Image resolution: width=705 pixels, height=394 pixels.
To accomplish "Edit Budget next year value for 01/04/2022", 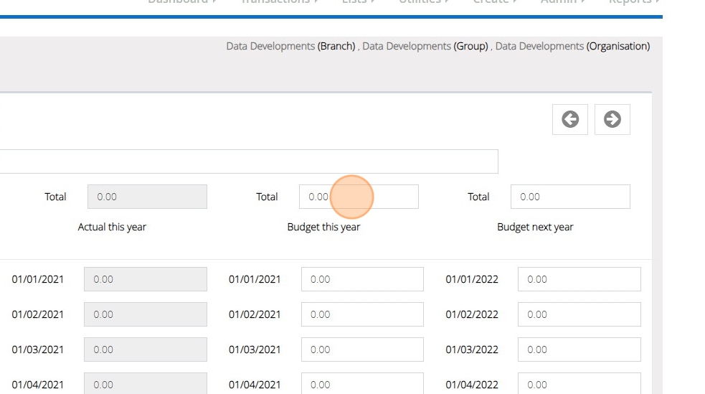I will (579, 384).
